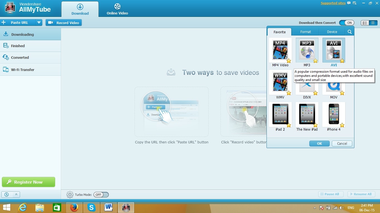Switch to thumbnail list view
This screenshot has width=380, height=213.
click(365, 23)
